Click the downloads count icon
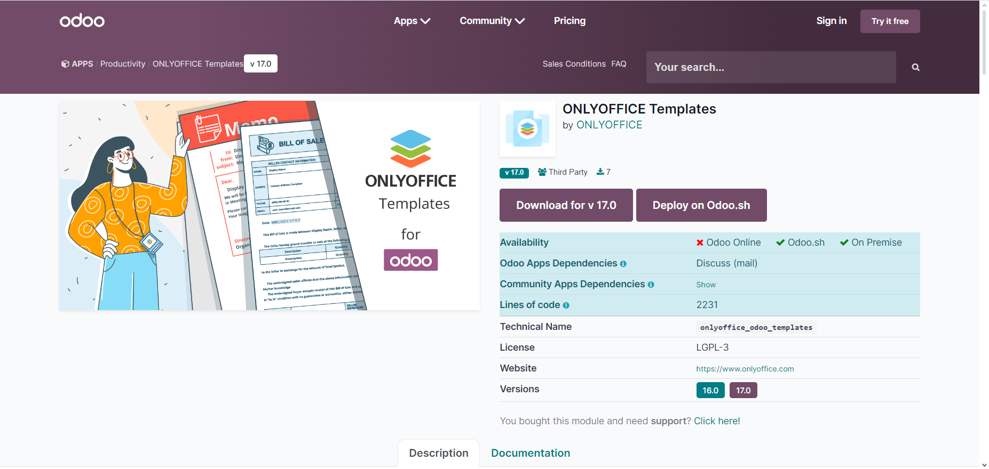This screenshot has height=469, width=989. pos(600,172)
